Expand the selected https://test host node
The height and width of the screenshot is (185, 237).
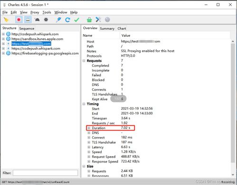tap(3, 44)
